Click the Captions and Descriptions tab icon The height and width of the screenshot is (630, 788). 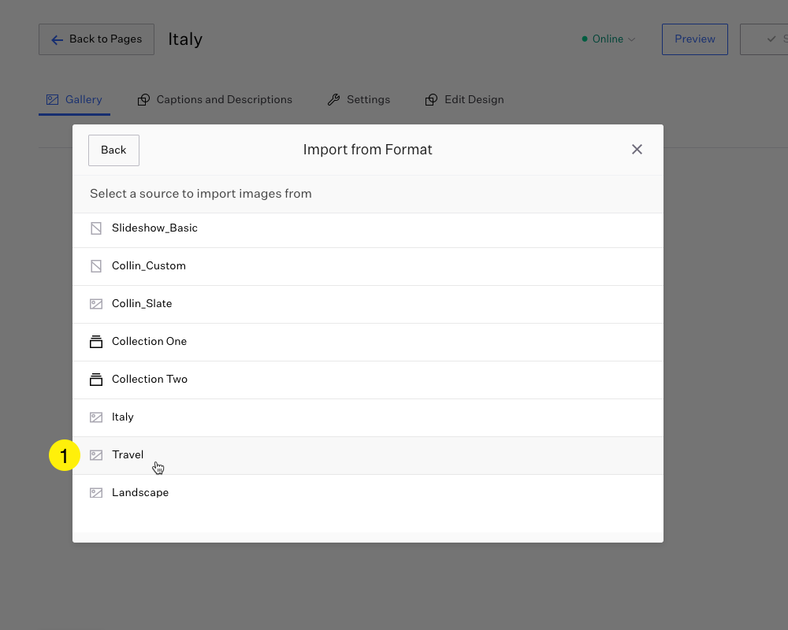point(143,99)
